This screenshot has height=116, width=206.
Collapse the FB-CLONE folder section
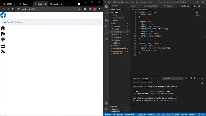point(115,12)
